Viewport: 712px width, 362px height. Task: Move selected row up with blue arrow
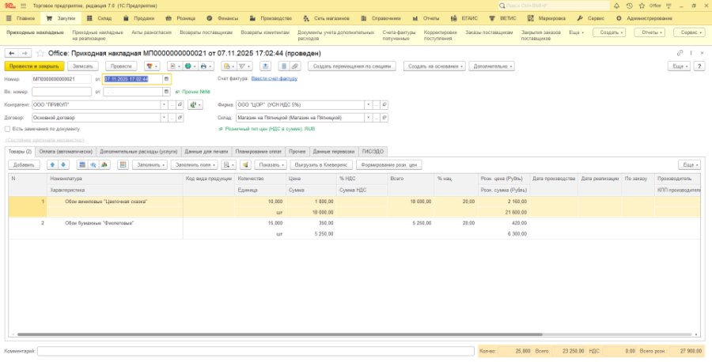coord(53,165)
